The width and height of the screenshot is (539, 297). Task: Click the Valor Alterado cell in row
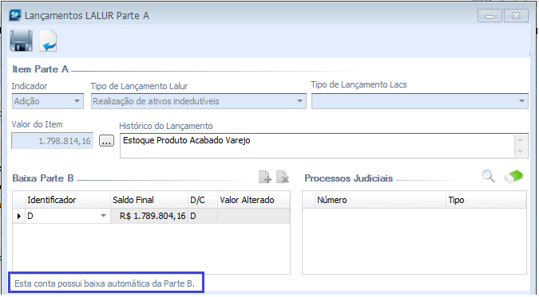[254, 216]
